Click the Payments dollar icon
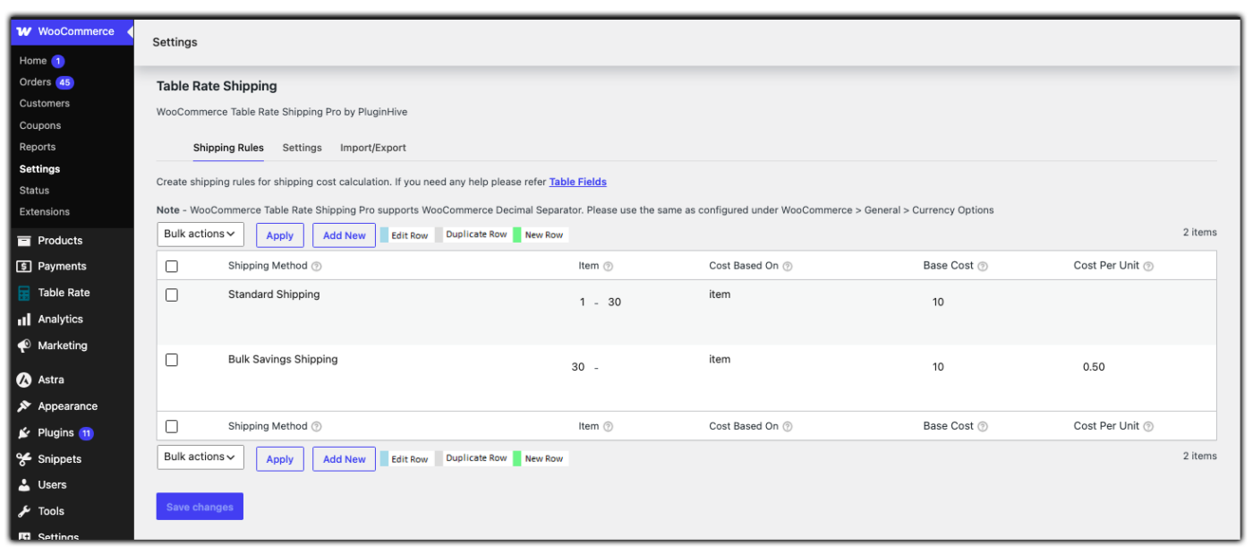The width and height of the screenshot is (1253, 555). coord(24,267)
